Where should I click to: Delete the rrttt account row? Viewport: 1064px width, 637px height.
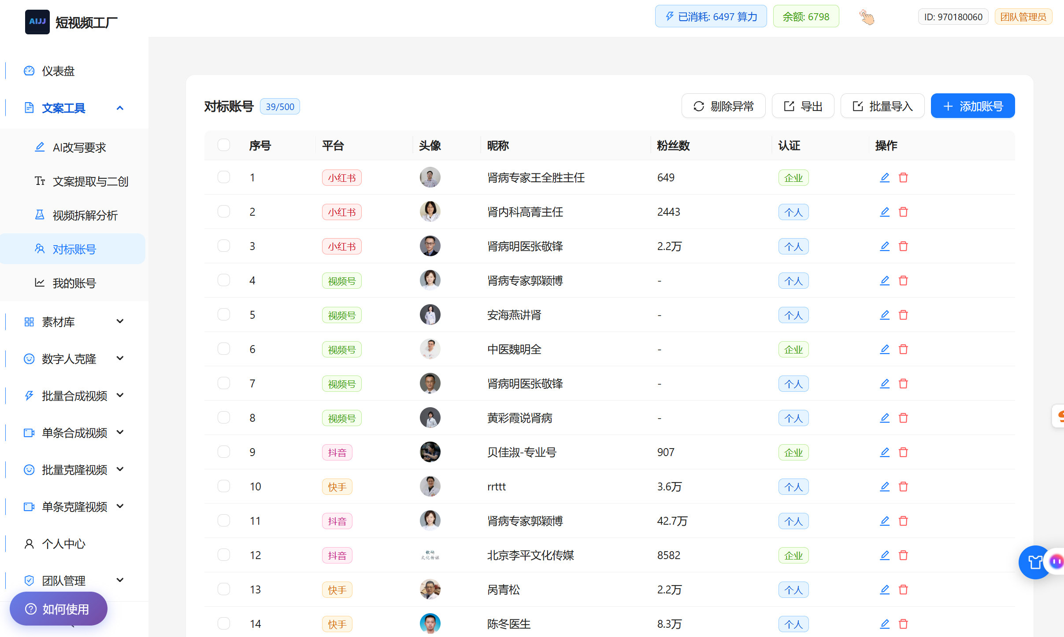coord(903,486)
